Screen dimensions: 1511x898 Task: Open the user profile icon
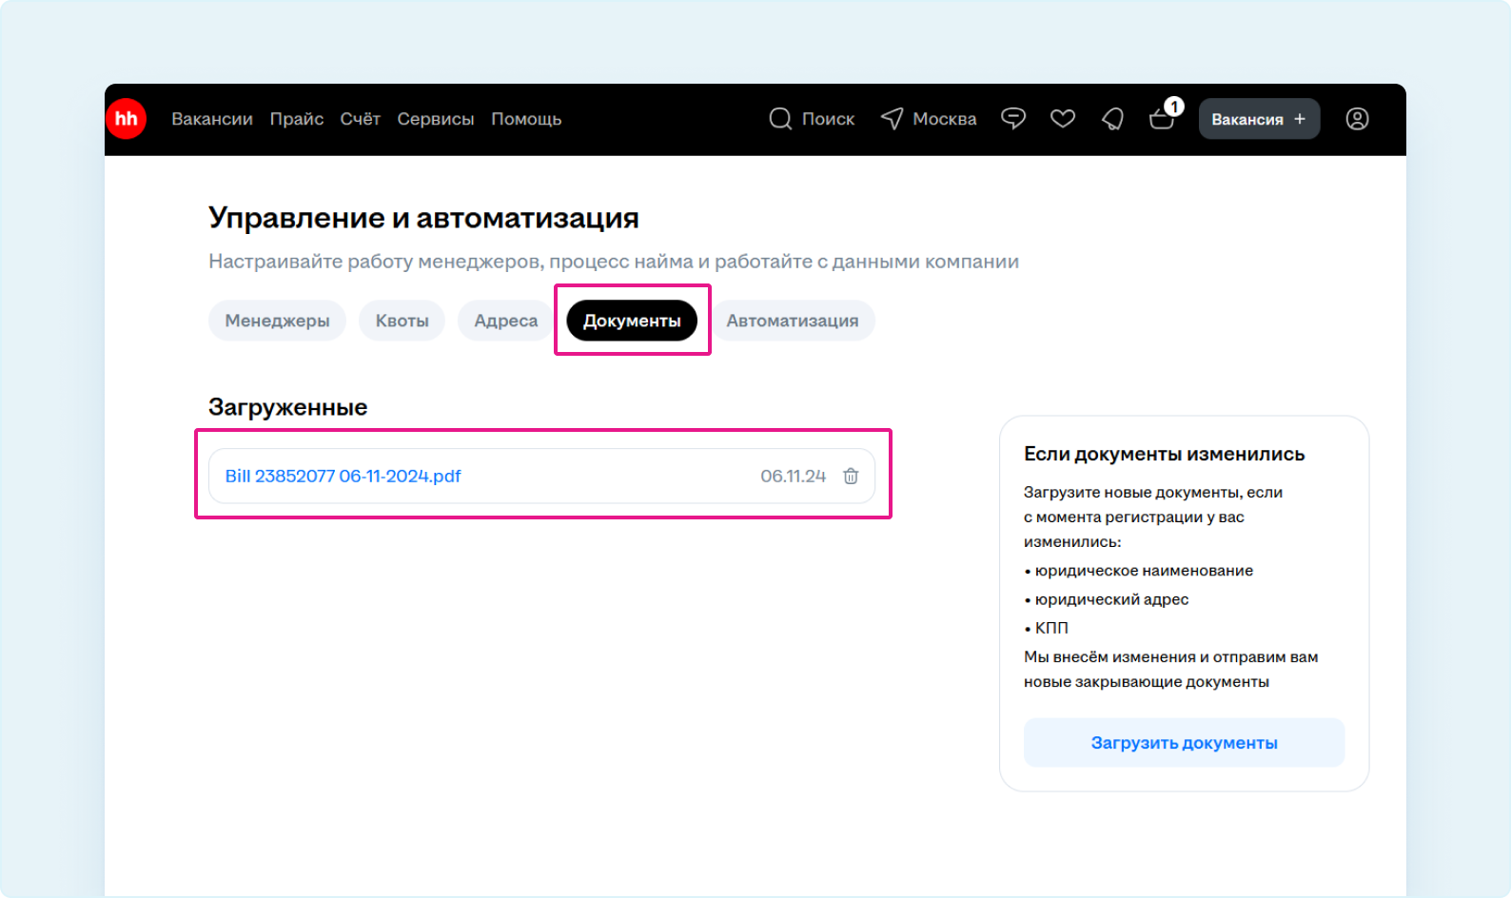point(1357,119)
